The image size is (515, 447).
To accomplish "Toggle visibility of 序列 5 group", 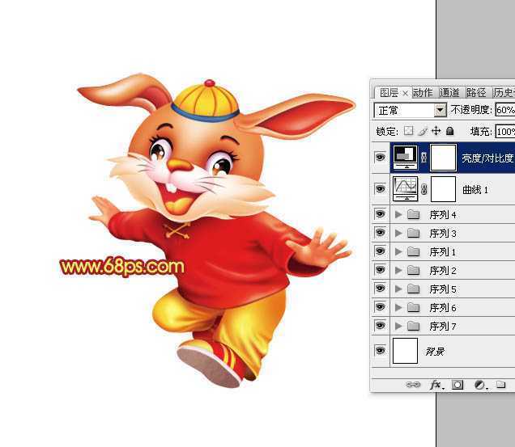I will tap(380, 289).
